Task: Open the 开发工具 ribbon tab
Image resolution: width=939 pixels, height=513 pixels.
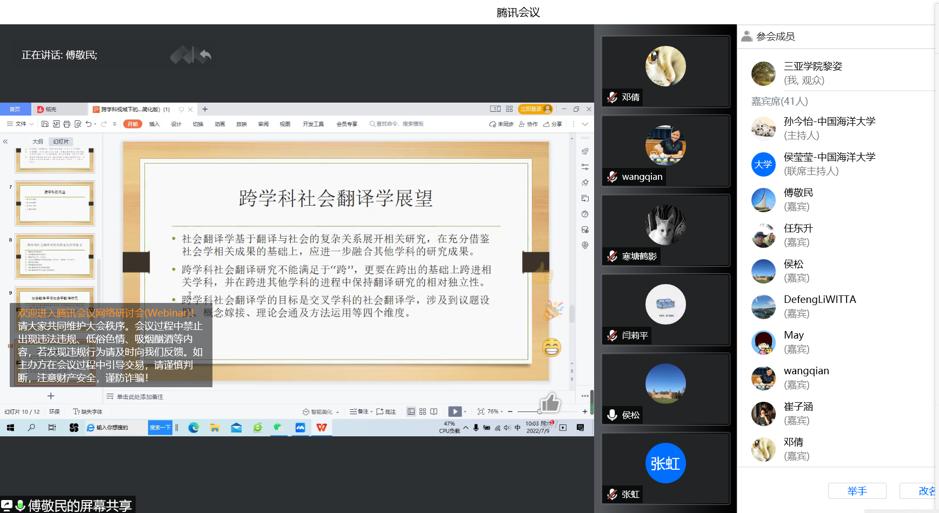Action: coord(313,124)
